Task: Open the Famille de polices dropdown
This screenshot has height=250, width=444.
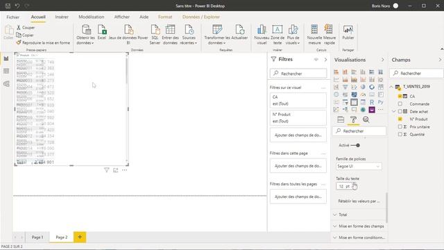Action: tap(359, 167)
